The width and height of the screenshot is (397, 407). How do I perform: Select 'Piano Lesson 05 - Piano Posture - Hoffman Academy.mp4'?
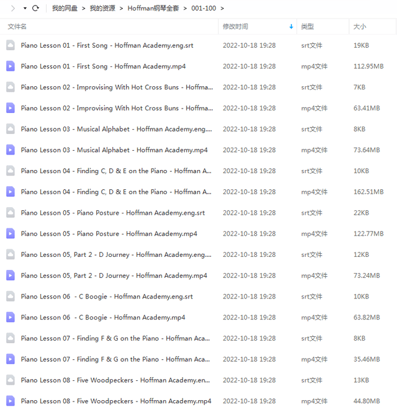tap(109, 234)
